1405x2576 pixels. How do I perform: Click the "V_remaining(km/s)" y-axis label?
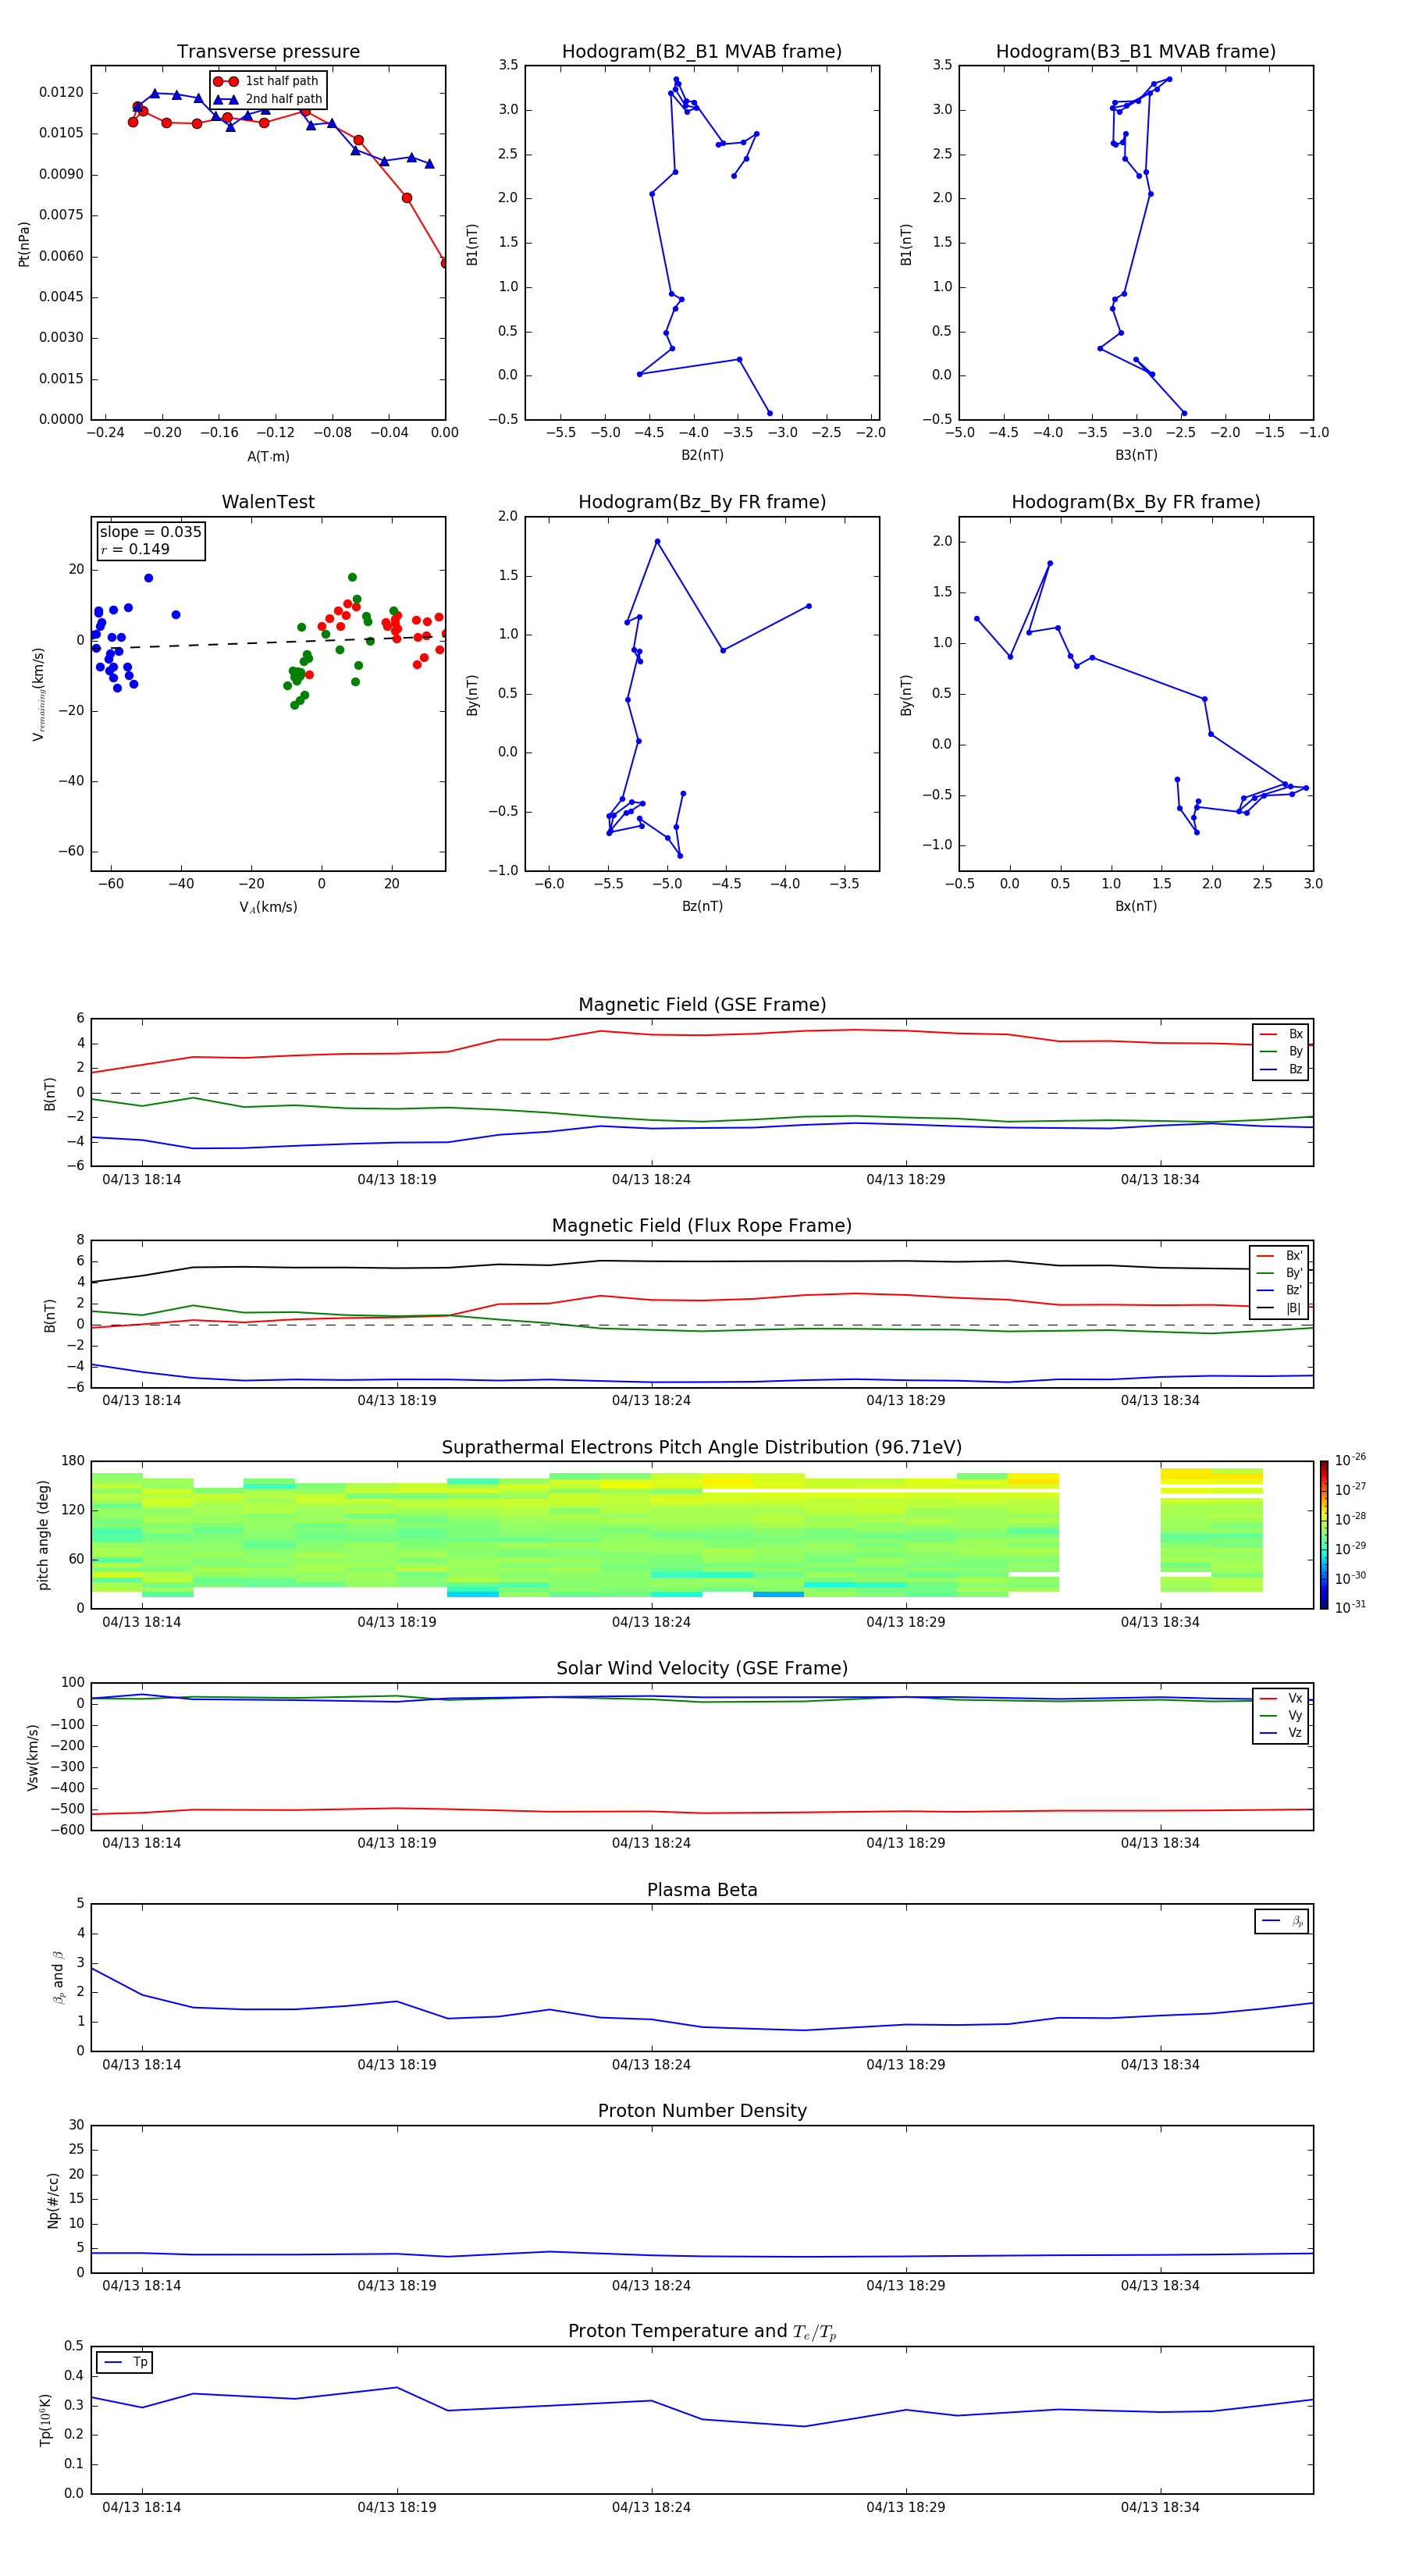point(39,694)
